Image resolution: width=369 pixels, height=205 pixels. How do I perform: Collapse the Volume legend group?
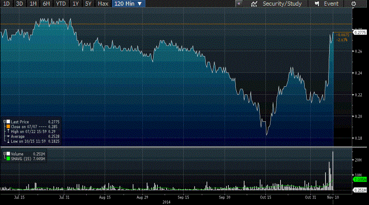[x=4, y=153]
